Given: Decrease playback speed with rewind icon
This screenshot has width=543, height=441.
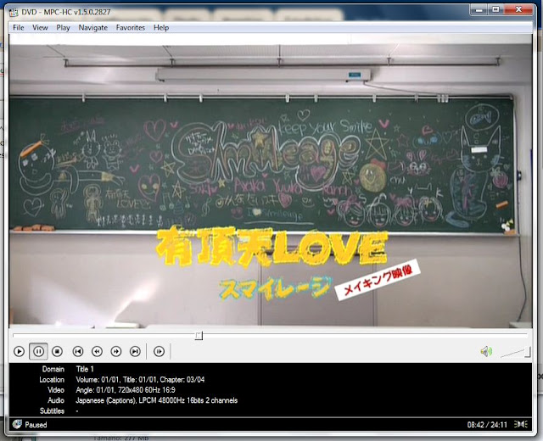Looking at the screenshot, I should click(97, 352).
